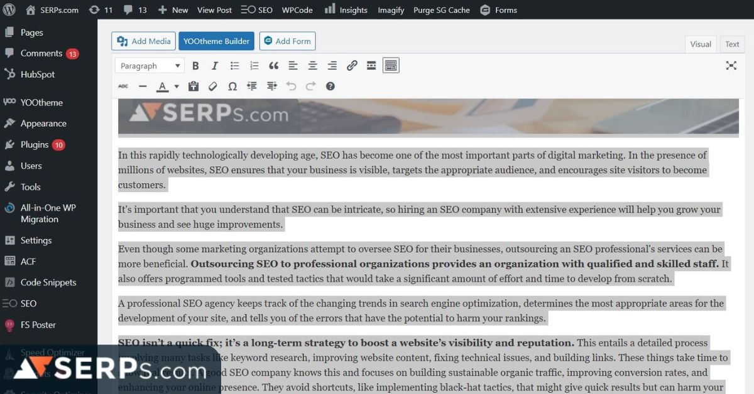Viewport: 754px width, 394px height.
Task: Insert a bulleted list
Action: click(234, 65)
